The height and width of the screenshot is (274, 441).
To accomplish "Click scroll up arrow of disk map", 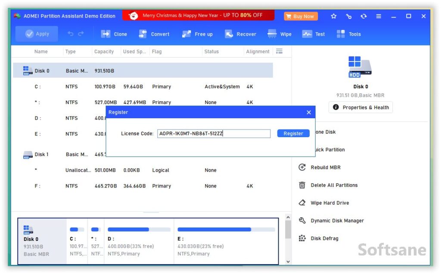I will (288, 217).
